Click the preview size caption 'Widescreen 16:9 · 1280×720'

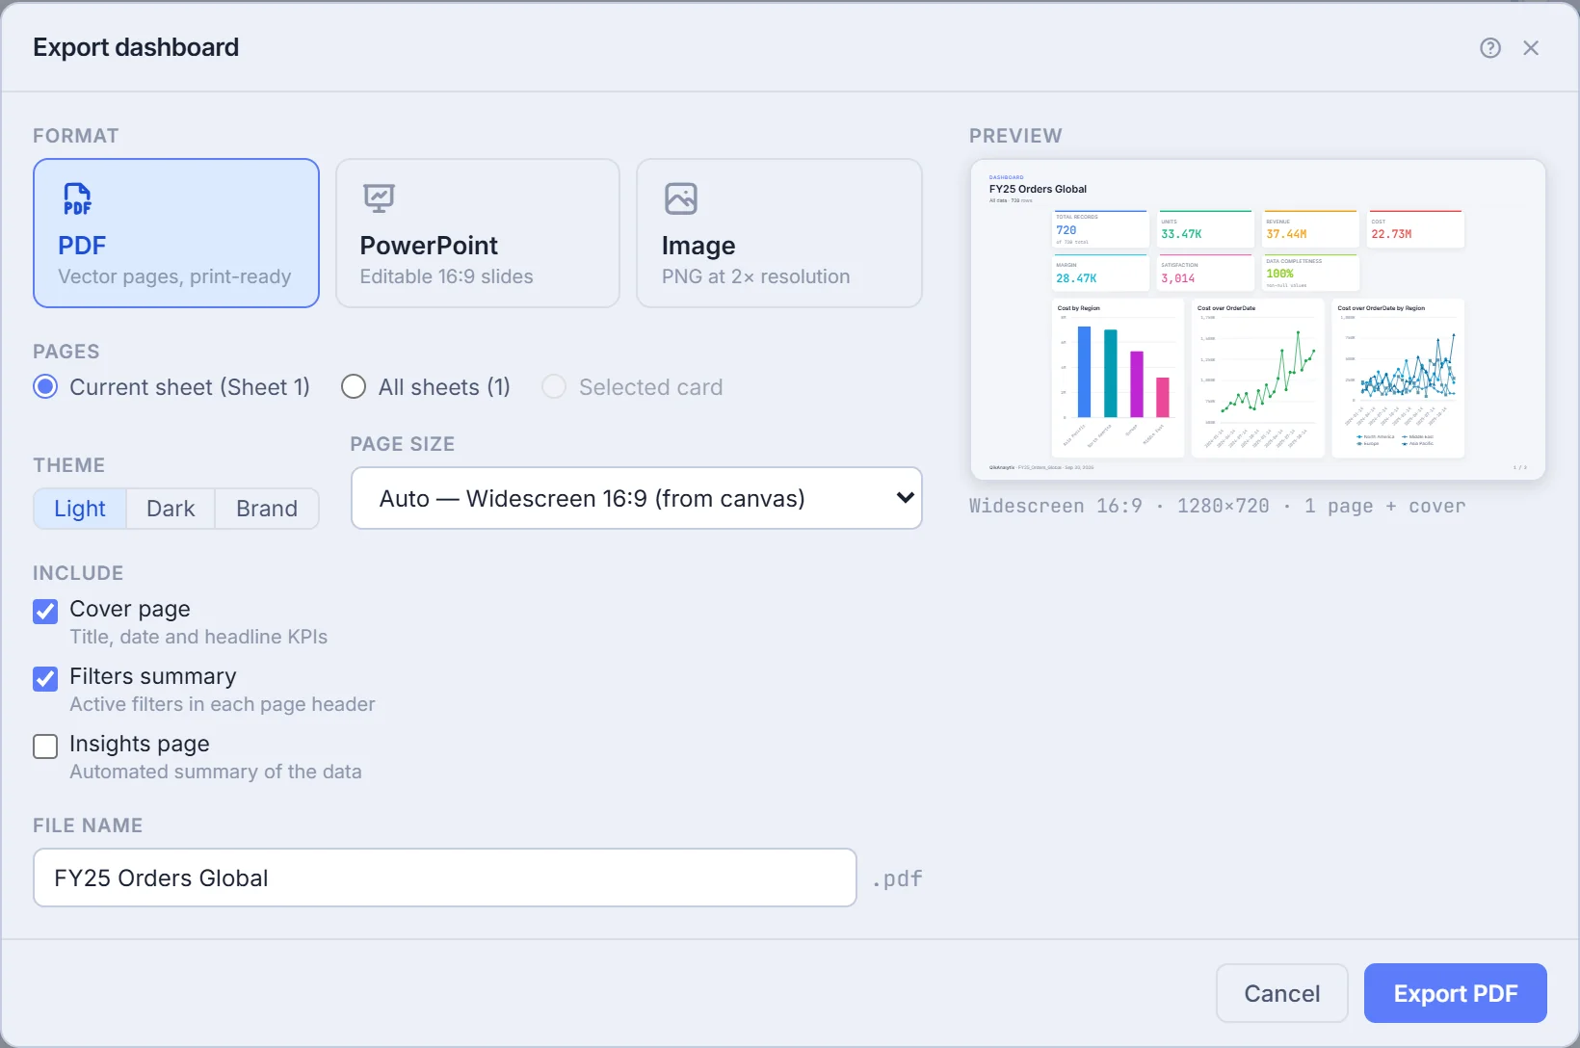pos(1119,506)
